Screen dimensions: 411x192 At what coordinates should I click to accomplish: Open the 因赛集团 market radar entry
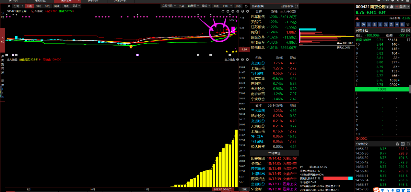pos(274,158)
